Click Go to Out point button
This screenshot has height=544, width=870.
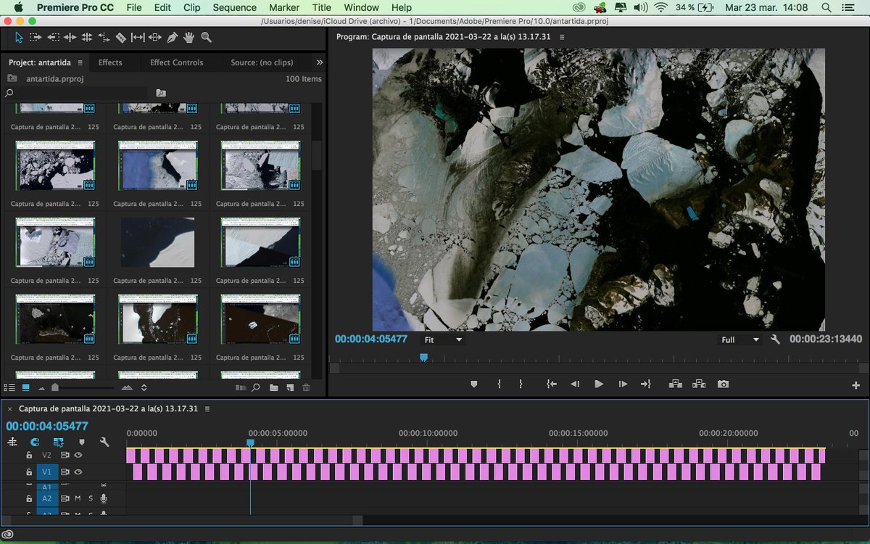646,384
